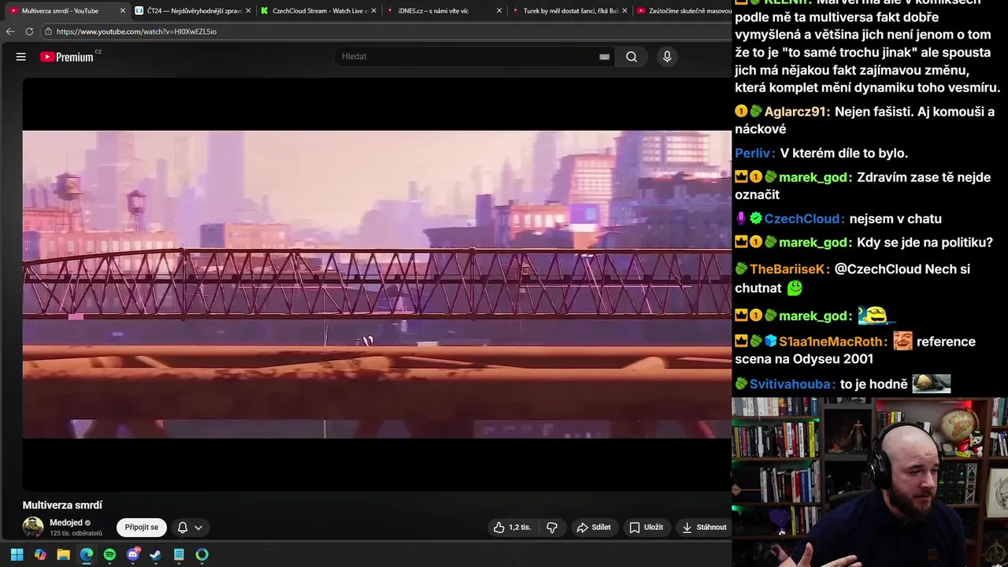The width and height of the screenshot is (1008, 567).
Task: Click chat username CzechCloud
Action: [x=802, y=219]
